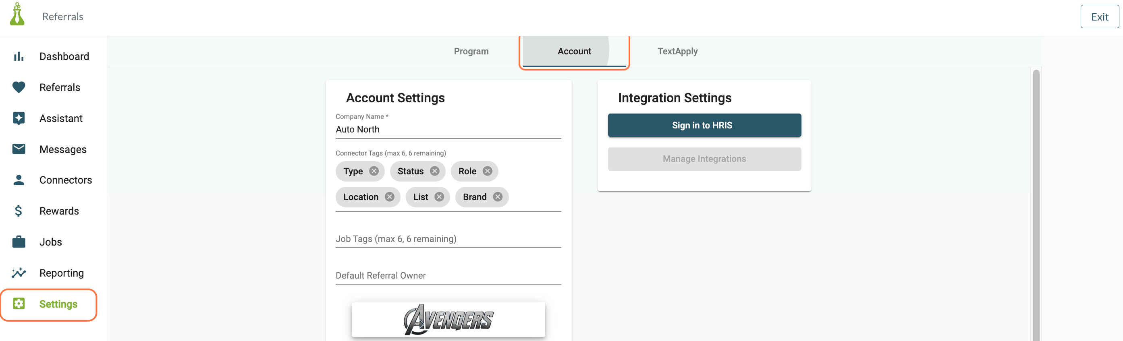Click the Dashboard bar chart icon

pyautogui.click(x=19, y=57)
